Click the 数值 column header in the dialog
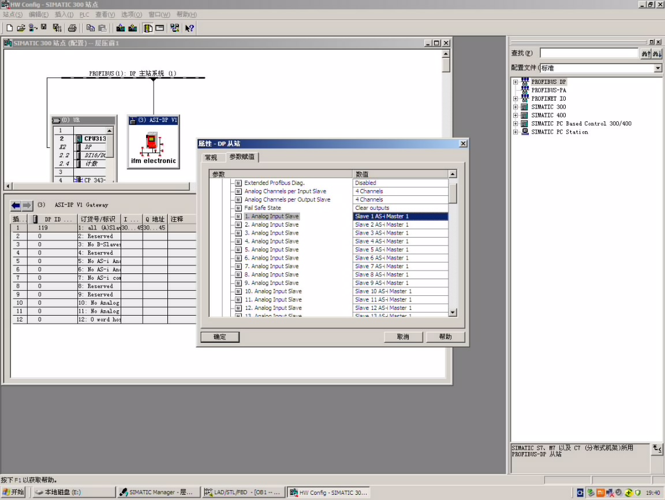This screenshot has width=665, height=500. click(x=400, y=174)
